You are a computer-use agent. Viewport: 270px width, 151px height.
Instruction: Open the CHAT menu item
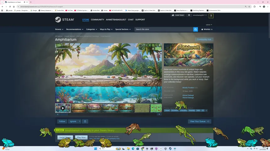131,20
